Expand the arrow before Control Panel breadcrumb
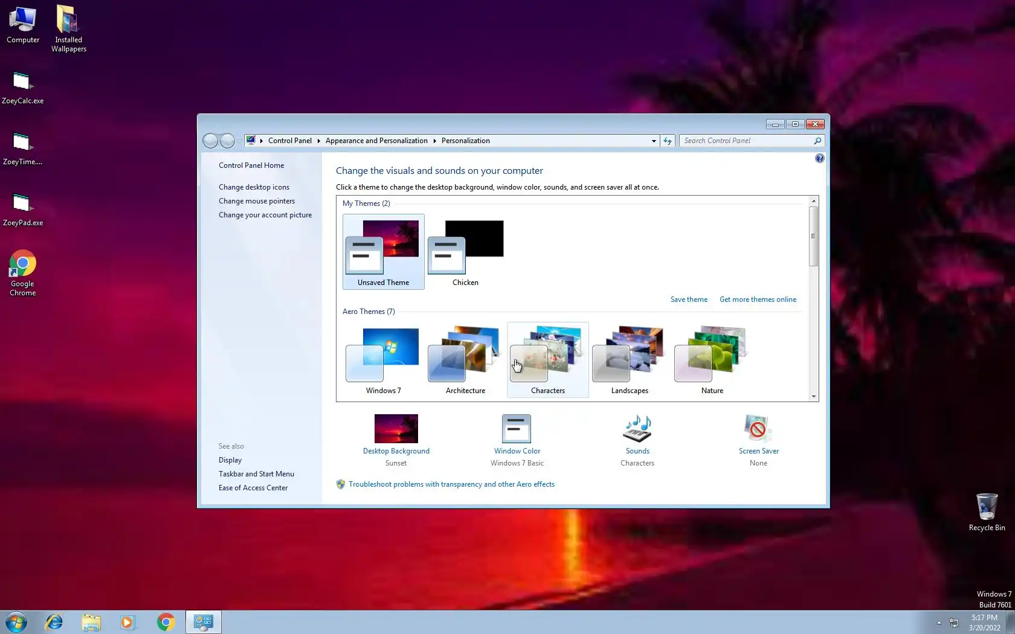 [262, 141]
